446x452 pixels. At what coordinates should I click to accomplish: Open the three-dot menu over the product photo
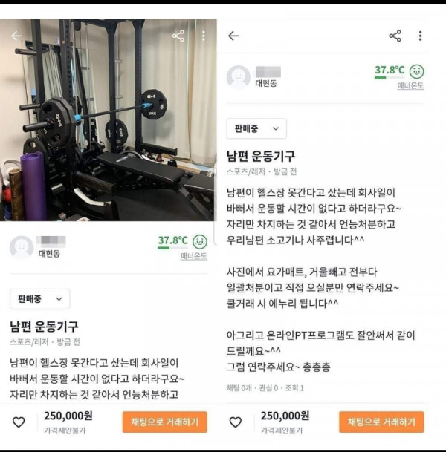coord(204,36)
